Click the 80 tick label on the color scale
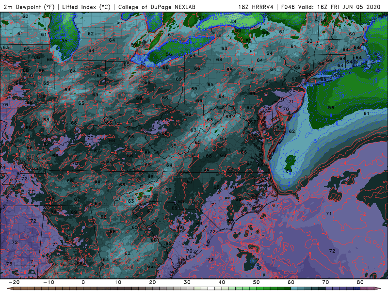The width and height of the screenshot is (388, 291). [x=360, y=282]
